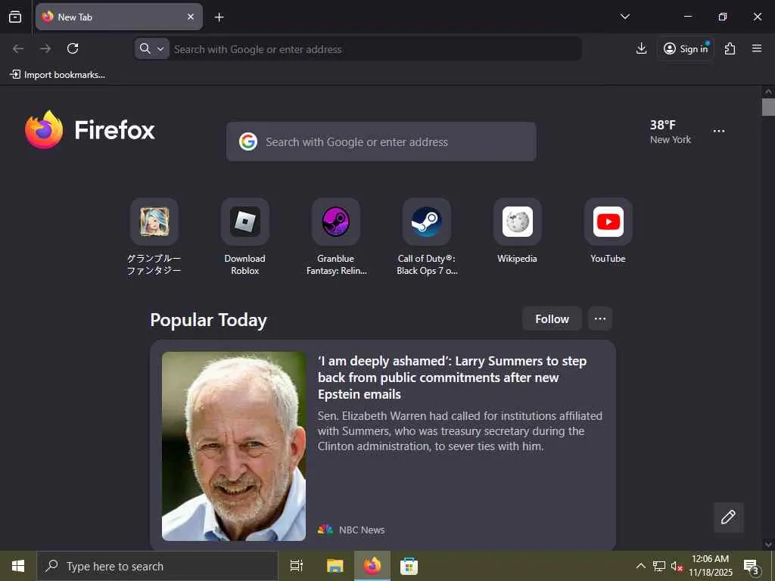Open the Larry Summers article photo

pyautogui.click(x=234, y=446)
